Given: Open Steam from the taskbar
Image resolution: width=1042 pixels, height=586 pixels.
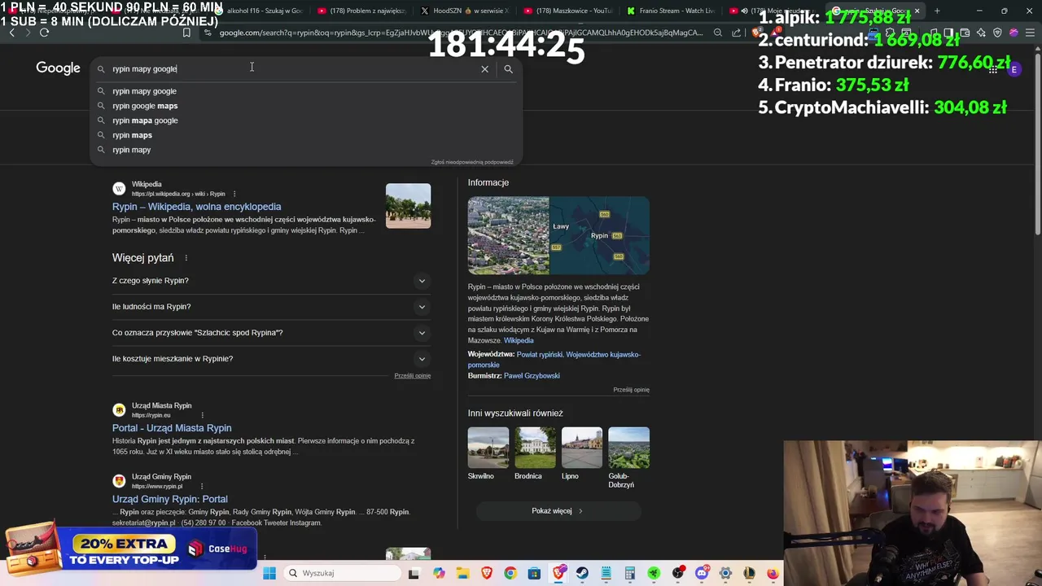Looking at the screenshot, I should (x=582, y=573).
